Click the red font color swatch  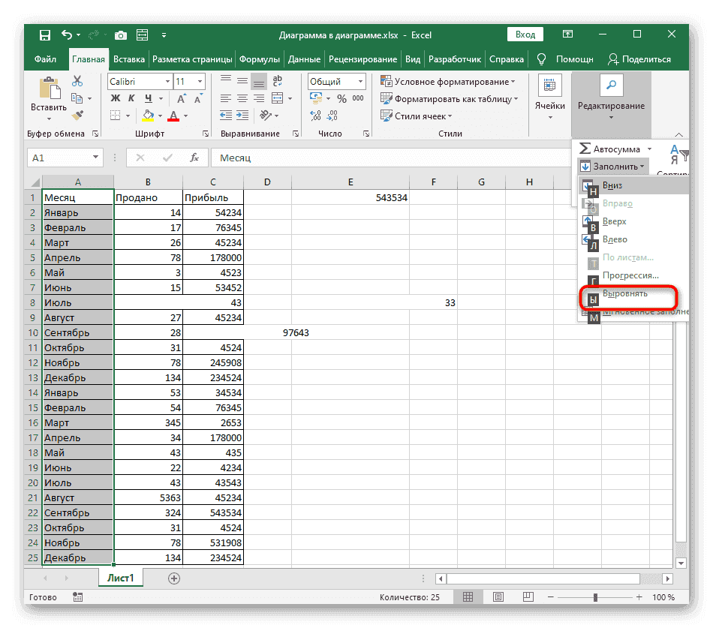(x=173, y=116)
